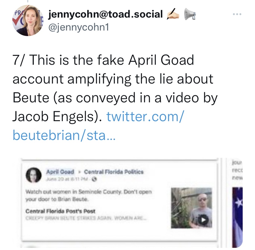Click the megaphone emoji beside the name
This screenshot has width=255, height=250.
(x=190, y=14)
